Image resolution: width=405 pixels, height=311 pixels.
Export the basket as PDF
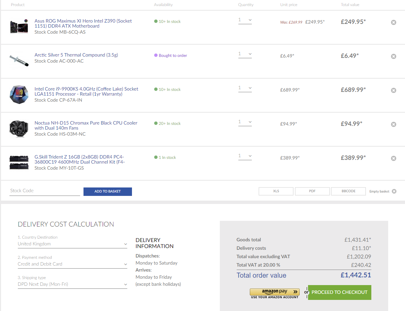click(312, 191)
